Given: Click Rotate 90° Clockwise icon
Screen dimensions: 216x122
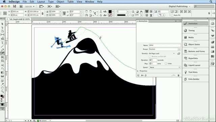Looking at the screenshot, I should 86,12.
